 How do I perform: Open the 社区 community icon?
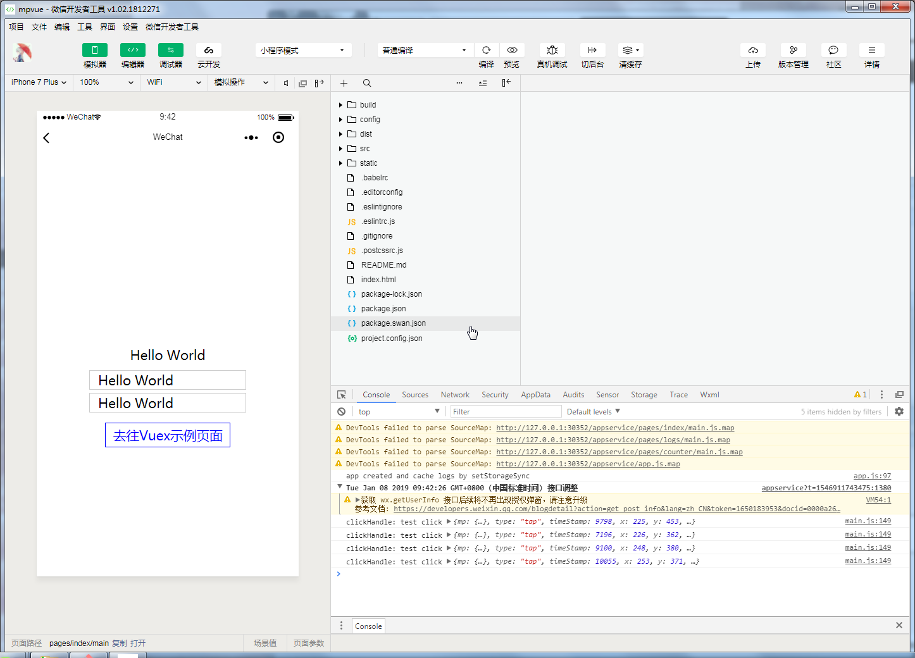pyautogui.click(x=833, y=50)
